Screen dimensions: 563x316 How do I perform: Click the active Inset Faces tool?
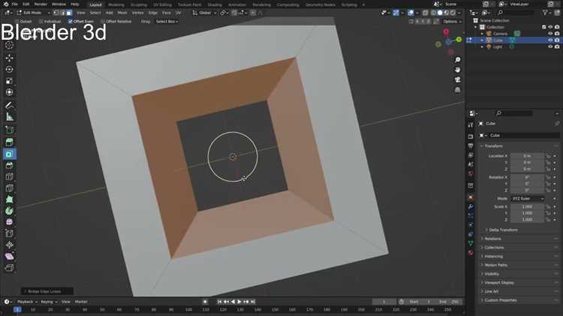point(10,154)
